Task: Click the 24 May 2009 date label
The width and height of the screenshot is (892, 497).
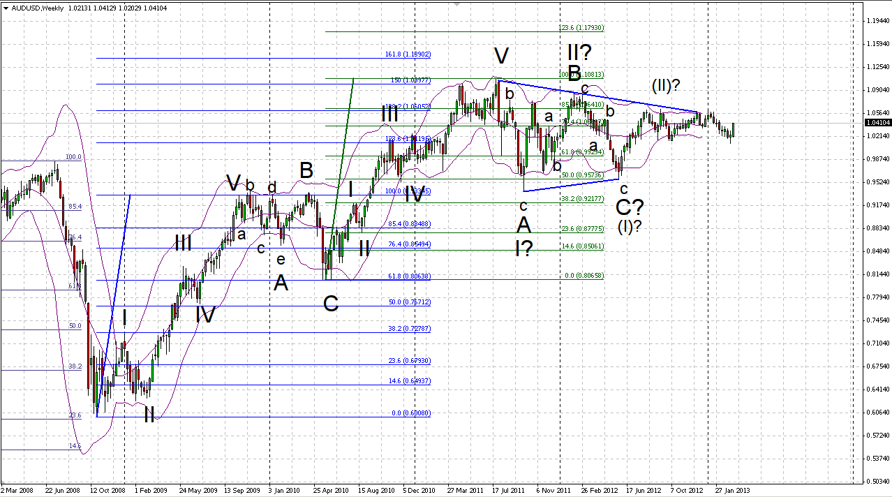Action: coord(197,491)
